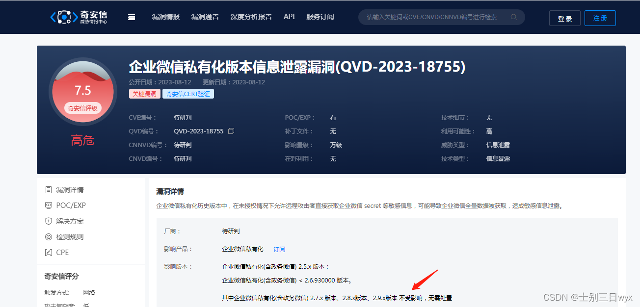The image size is (640, 307).
Task: Click the 漏洞详情 sidebar document icon
Action: (49, 190)
